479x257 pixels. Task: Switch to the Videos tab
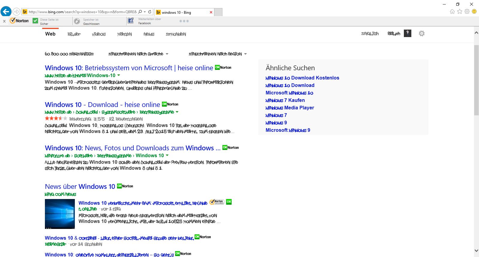tap(99, 34)
